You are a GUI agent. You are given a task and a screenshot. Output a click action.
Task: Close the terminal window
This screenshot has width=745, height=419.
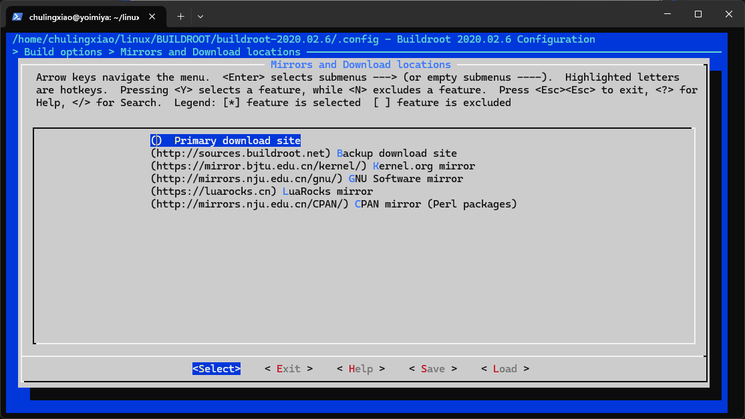729,14
